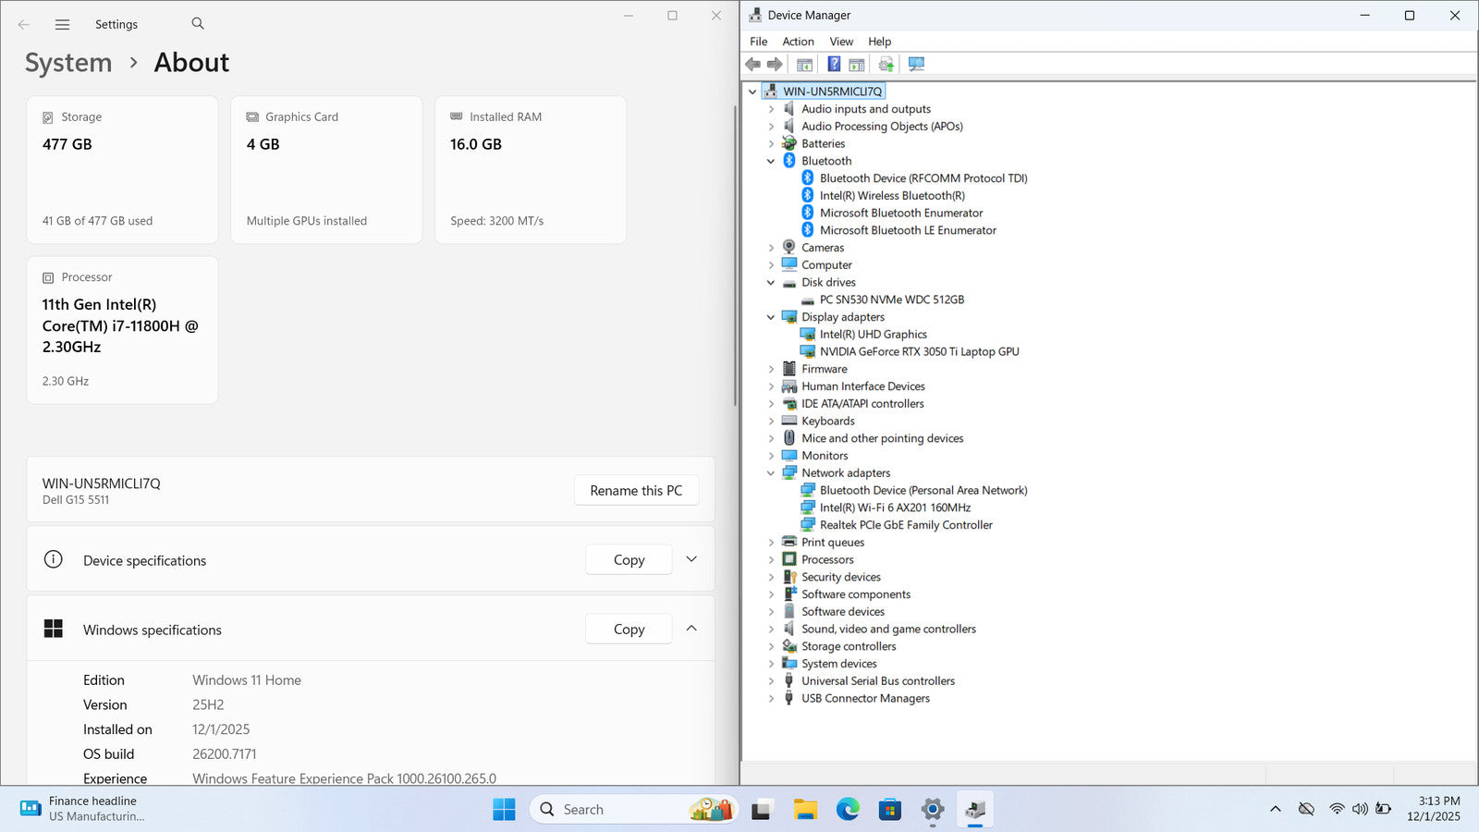Select NVIDIA GeForce RTX 3050 Ti Laptop GPU
1479x832 pixels.
point(919,352)
